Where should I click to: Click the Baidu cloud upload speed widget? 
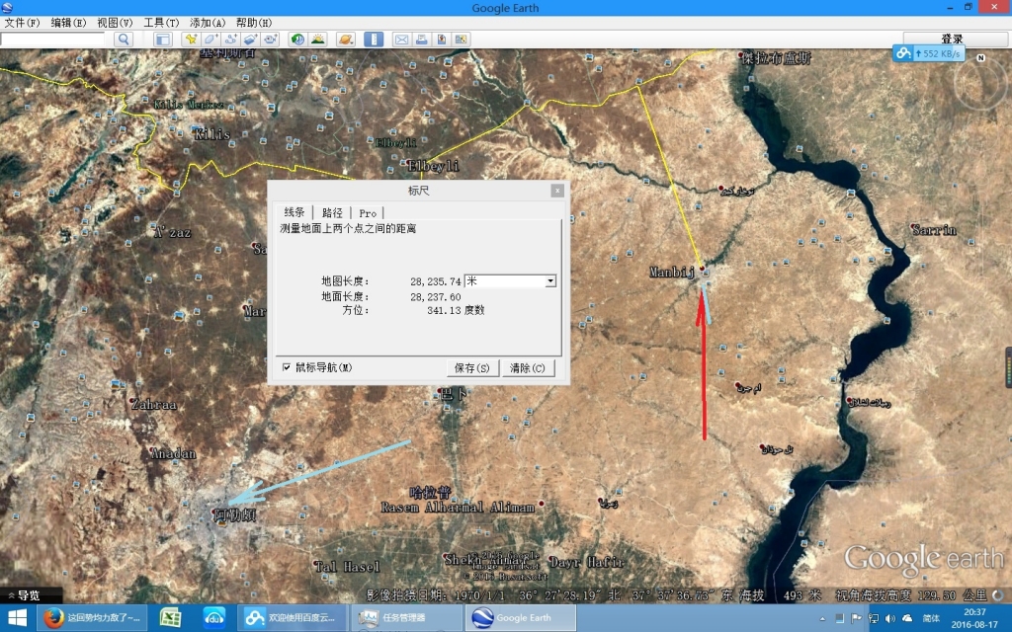(929, 53)
